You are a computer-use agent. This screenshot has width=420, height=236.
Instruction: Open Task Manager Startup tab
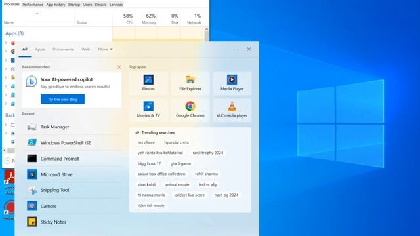(74, 5)
